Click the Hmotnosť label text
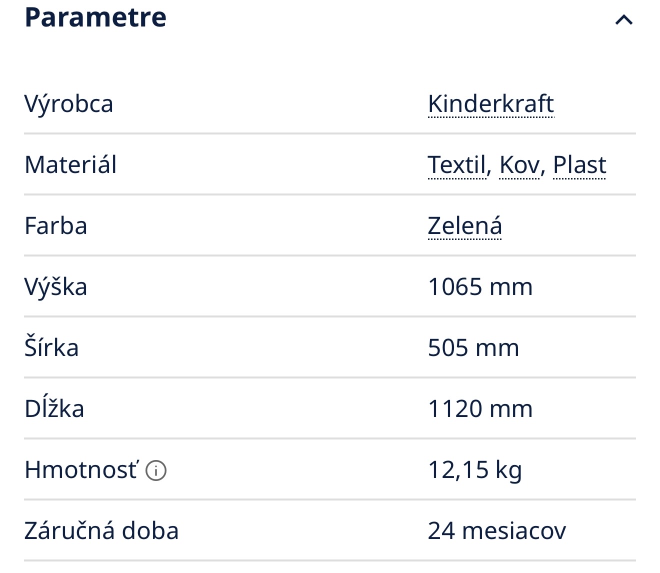Image resolution: width=660 pixels, height=573 pixels. [x=80, y=470]
